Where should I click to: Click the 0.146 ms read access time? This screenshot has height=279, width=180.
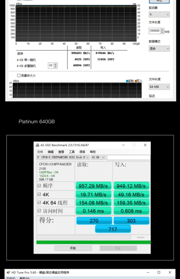[93, 211]
